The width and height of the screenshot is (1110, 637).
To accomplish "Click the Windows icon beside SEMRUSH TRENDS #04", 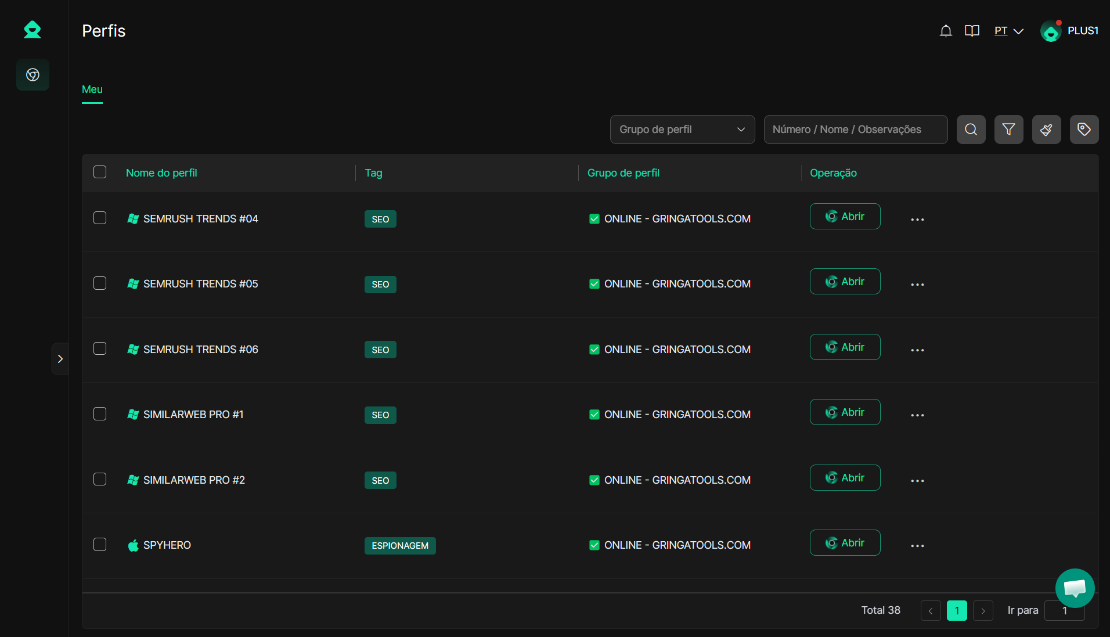I will click(x=133, y=219).
